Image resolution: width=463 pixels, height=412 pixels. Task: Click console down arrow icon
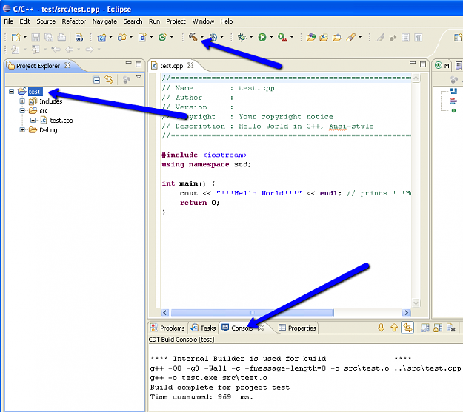click(381, 328)
